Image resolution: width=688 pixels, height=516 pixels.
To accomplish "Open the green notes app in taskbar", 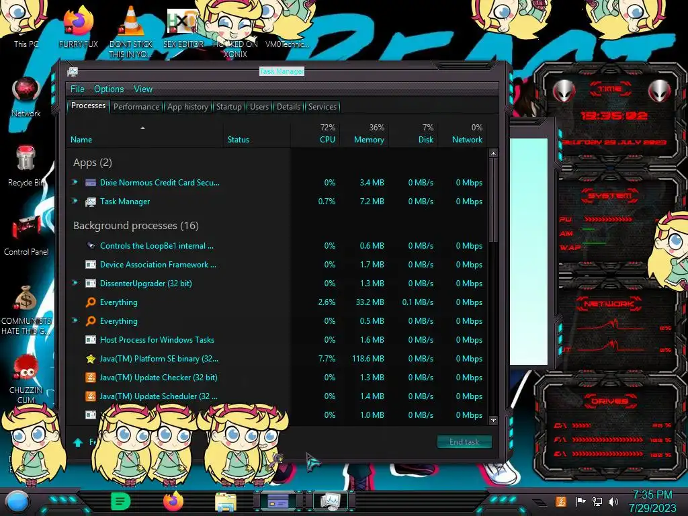I will (120, 501).
